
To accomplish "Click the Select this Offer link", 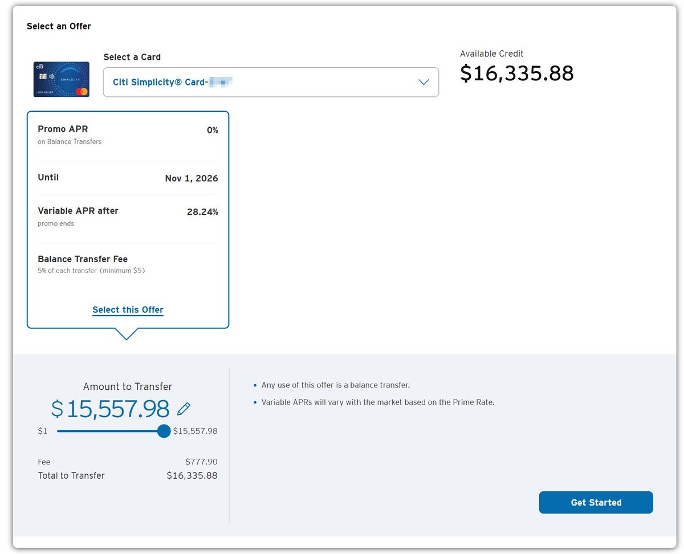I will click(x=128, y=309).
